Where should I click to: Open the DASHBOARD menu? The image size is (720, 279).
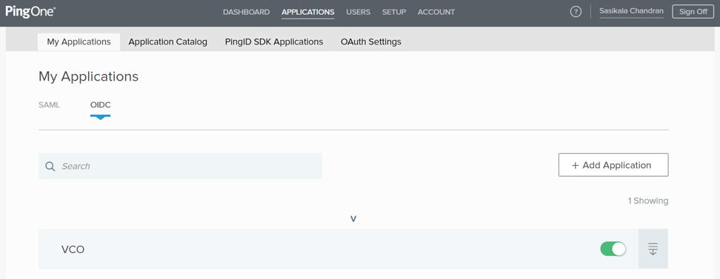coord(246,12)
